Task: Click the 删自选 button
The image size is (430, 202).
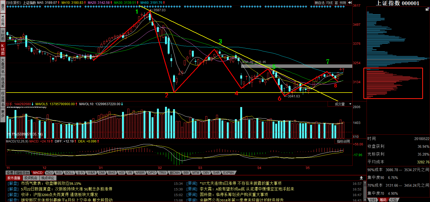Action: click(320, 3)
